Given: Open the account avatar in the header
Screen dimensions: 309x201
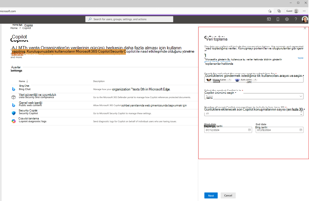Looking at the screenshot, I should coord(305,19).
